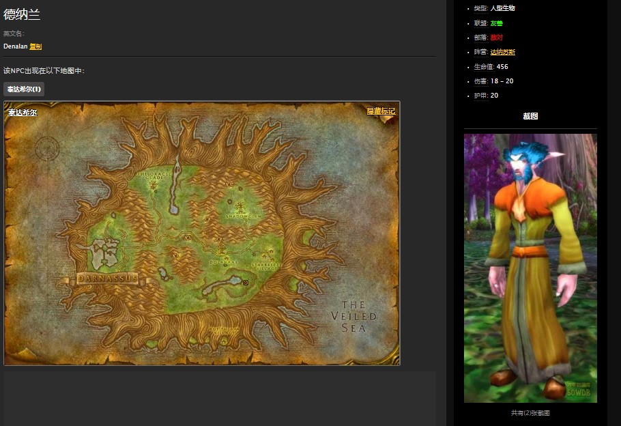Click the Denalan NPC marker on the map
The height and width of the screenshot is (426, 621).
245,282
